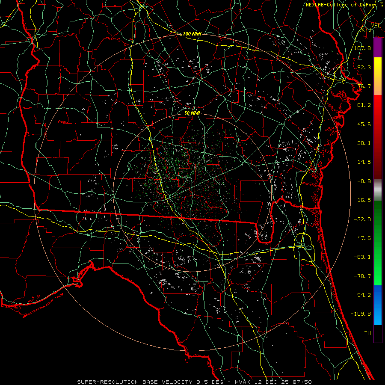Image resolution: width=385 pixels, height=385 pixels.
Task: Click the red segment of the velocity color bar
Action: point(378,137)
